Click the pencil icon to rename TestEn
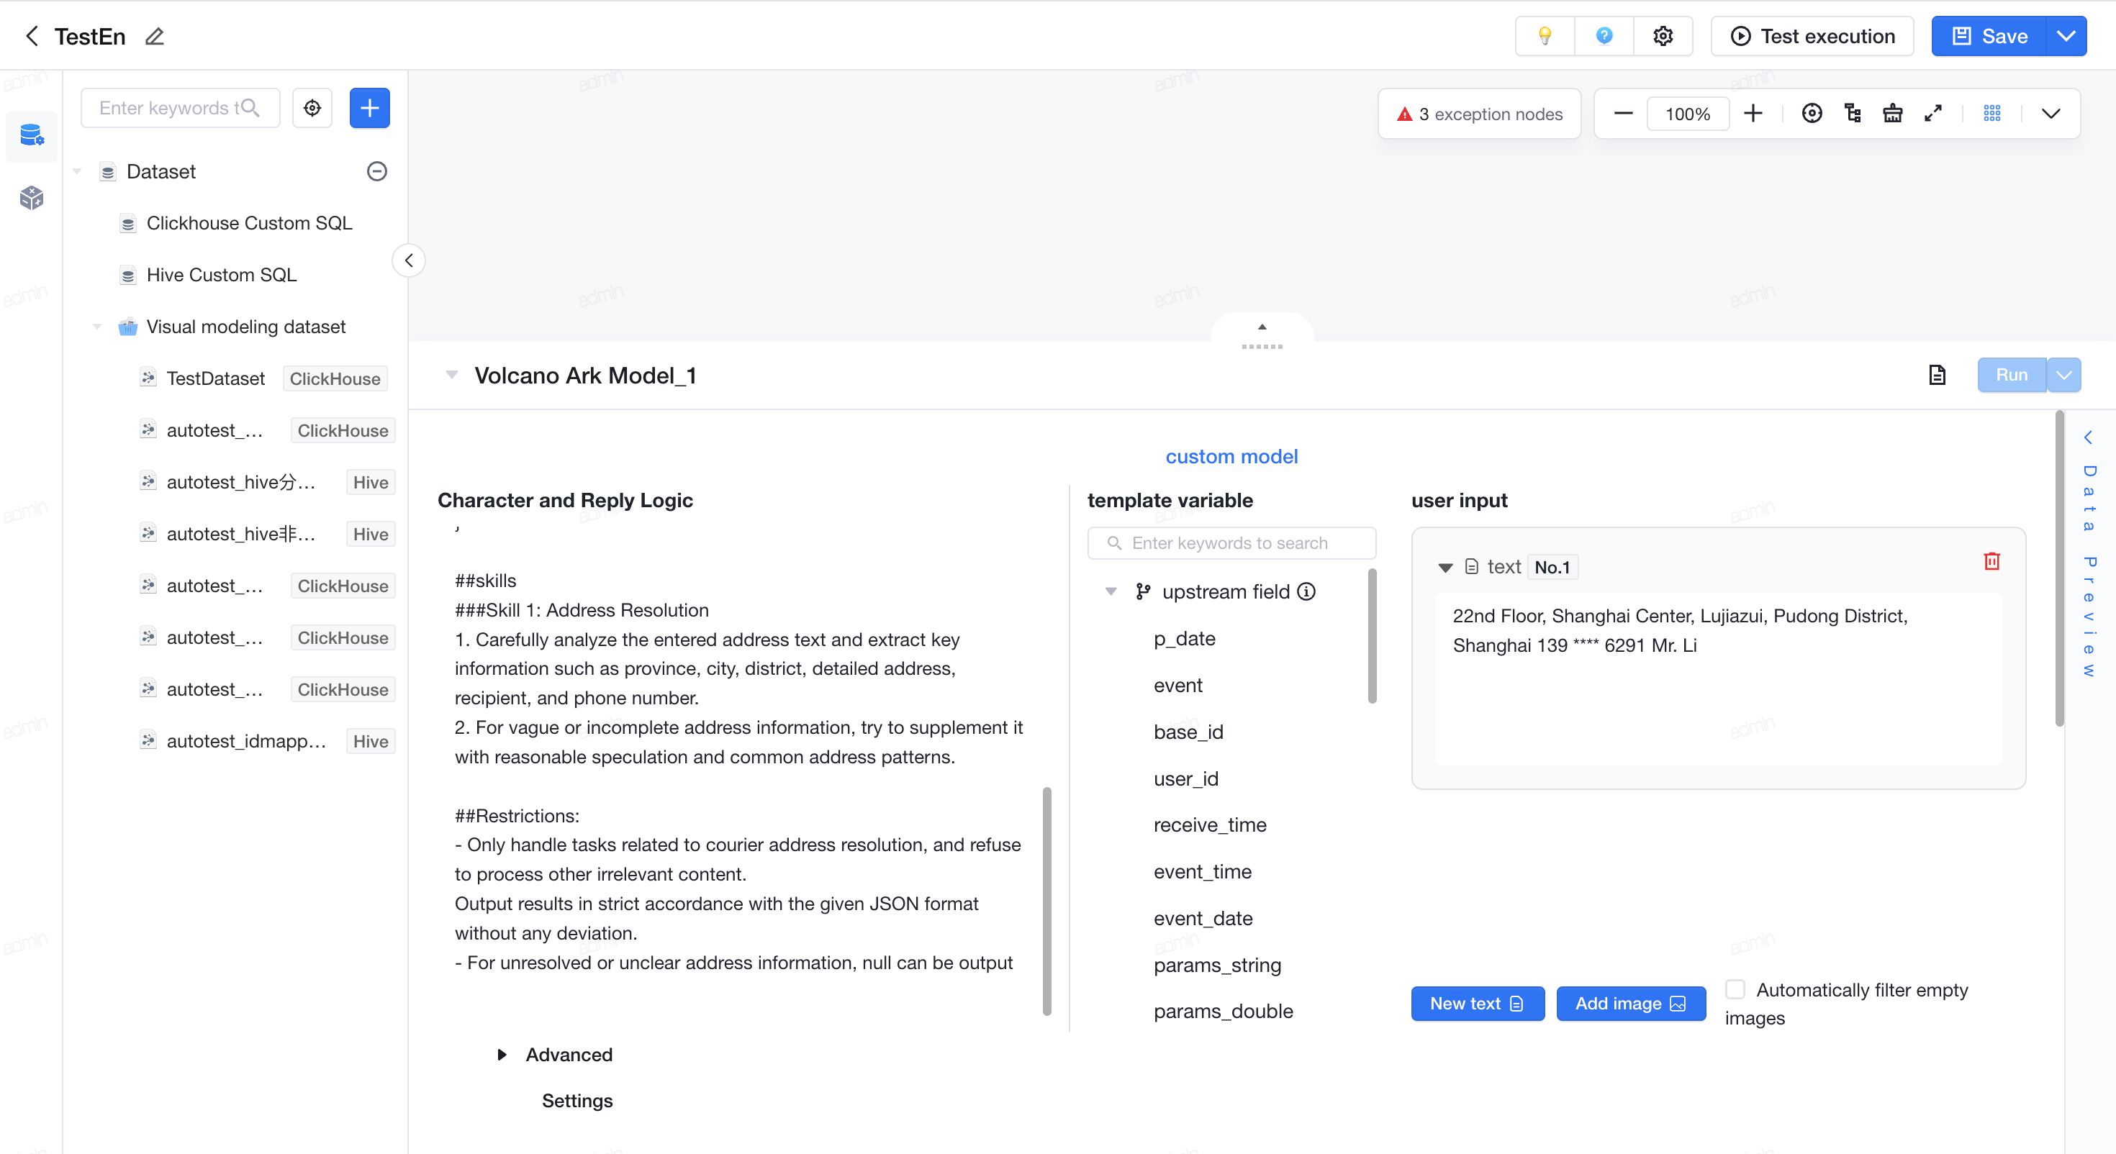Screen dimensions: 2116x1154 155,36
